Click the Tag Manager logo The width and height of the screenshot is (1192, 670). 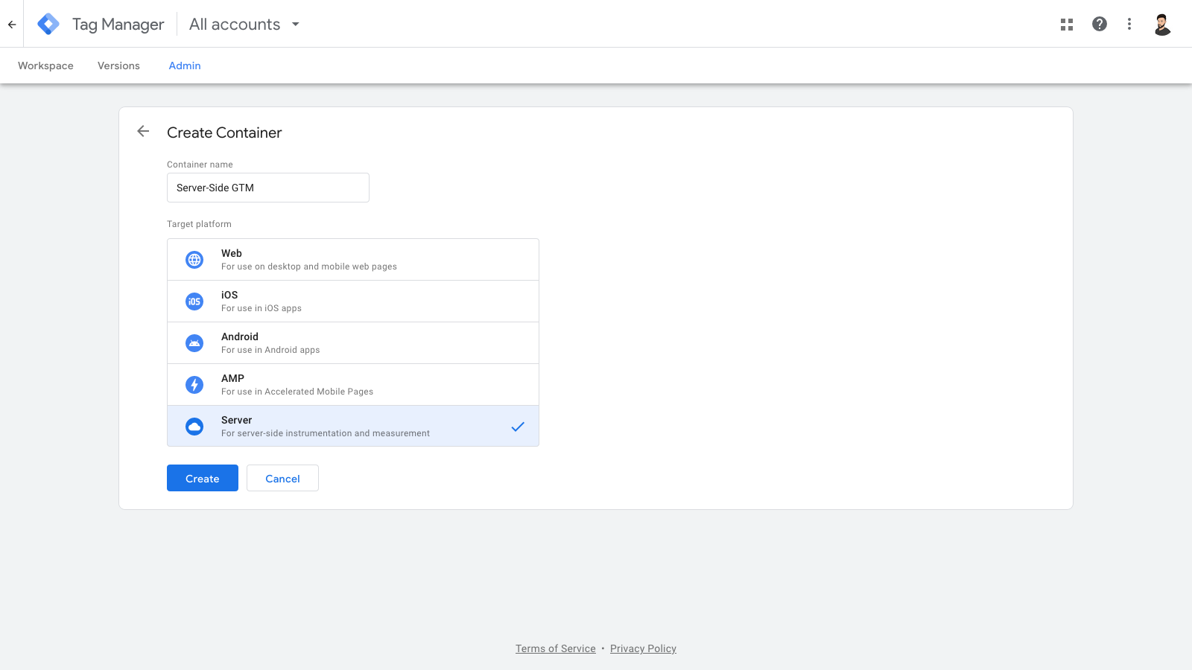(48, 24)
